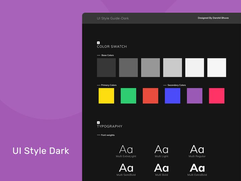Select the yellow primary color swatch
This screenshot has height=181, width=241.
point(106,96)
